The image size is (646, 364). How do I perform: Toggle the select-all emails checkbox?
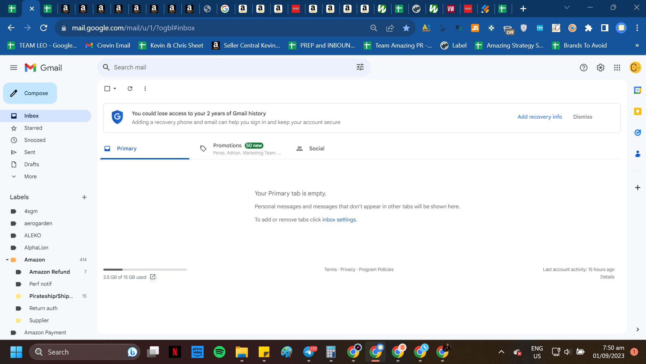coord(107,89)
